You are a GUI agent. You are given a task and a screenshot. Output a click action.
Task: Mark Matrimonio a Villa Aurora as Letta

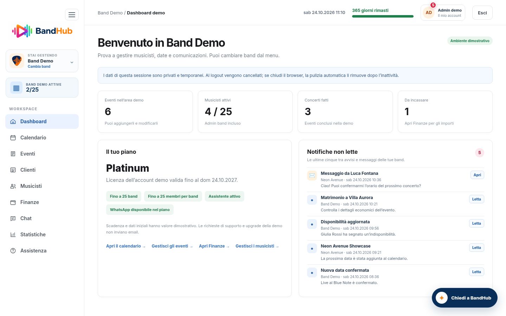476,199
